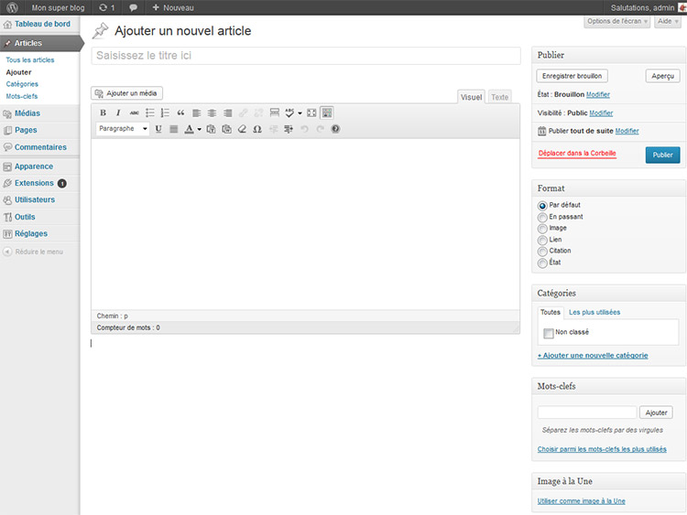Open spell checker language dropdown arrow

coord(300,113)
